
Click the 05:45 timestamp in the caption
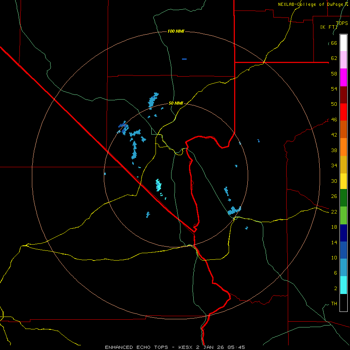[x=236, y=347]
